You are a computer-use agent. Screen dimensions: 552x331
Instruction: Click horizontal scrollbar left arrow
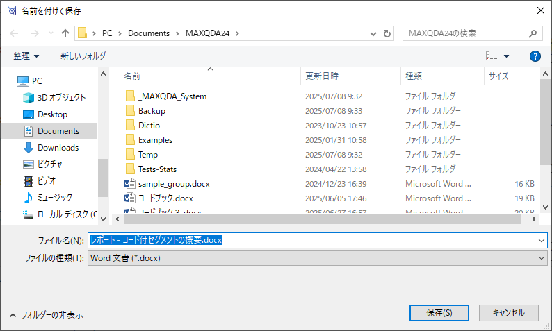(x=117, y=219)
